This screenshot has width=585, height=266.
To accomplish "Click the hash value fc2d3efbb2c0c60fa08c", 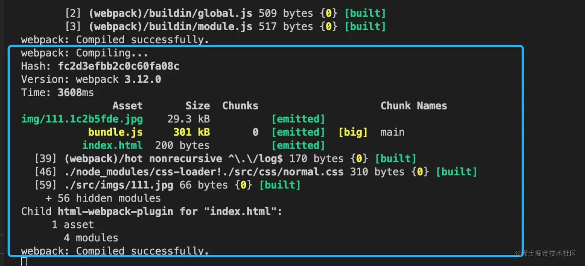I will coord(118,66).
